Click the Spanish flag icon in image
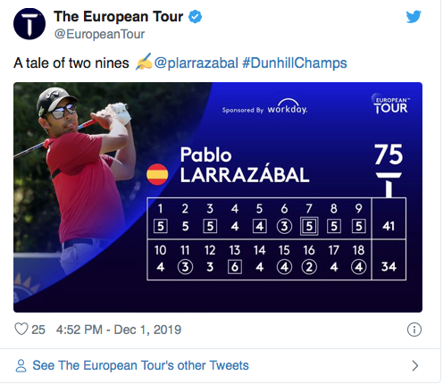The height and width of the screenshot is (384, 443). 157,174
